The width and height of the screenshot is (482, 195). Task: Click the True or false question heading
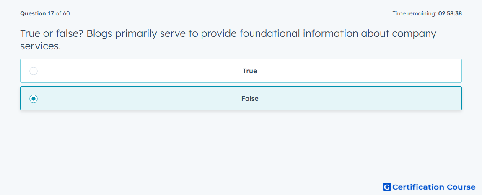[228, 39]
